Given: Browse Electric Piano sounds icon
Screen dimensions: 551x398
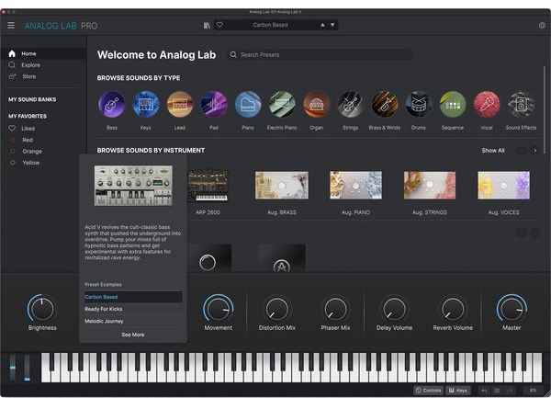Looking at the screenshot, I should [x=282, y=104].
